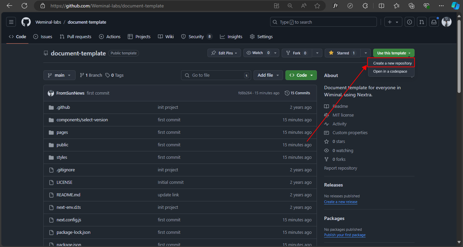
Task: Click the Report repository link
Action: click(x=341, y=168)
